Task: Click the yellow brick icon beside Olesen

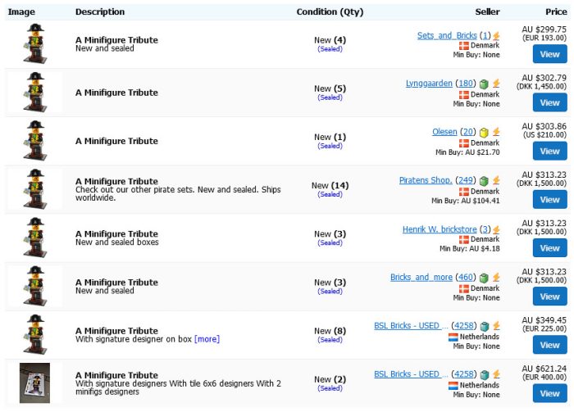Action: point(485,132)
